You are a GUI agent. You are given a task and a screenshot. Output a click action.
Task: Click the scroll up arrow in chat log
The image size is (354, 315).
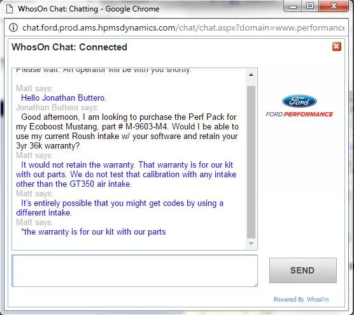point(251,75)
